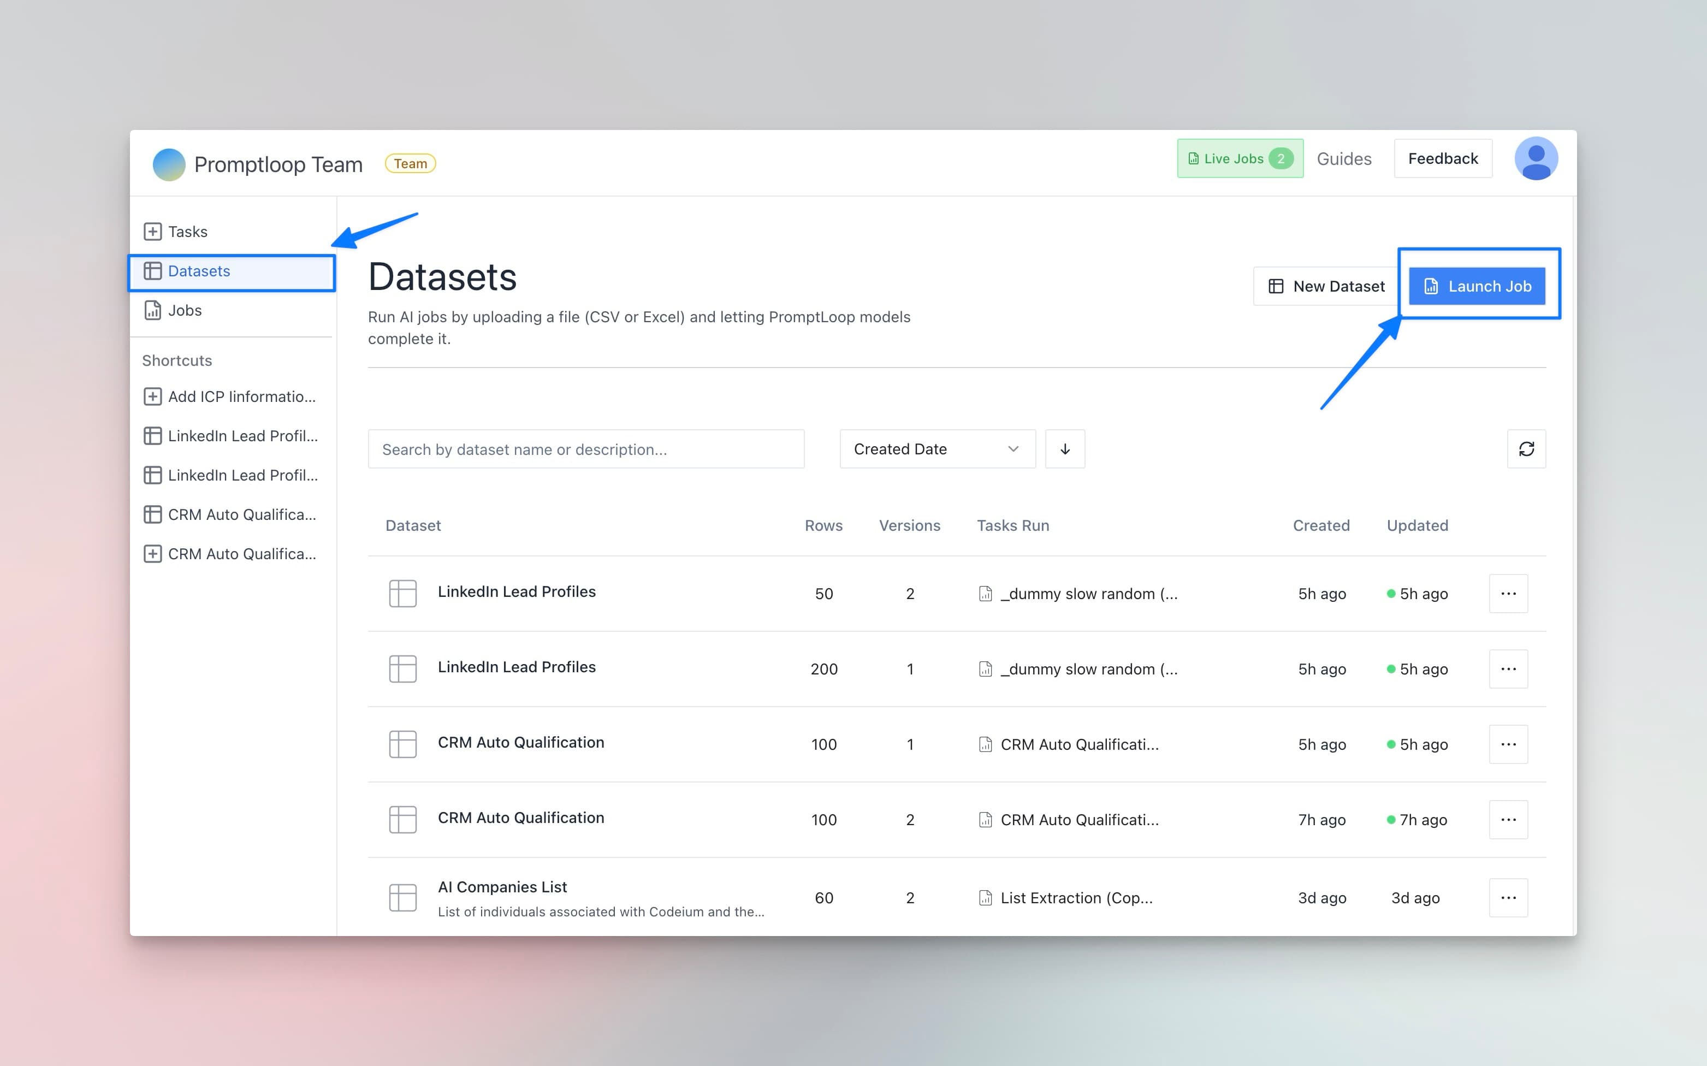Click the sort direction arrow icon
Image resolution: width=1707 pixels, height=1066 pixels.
click(1065, 449)
